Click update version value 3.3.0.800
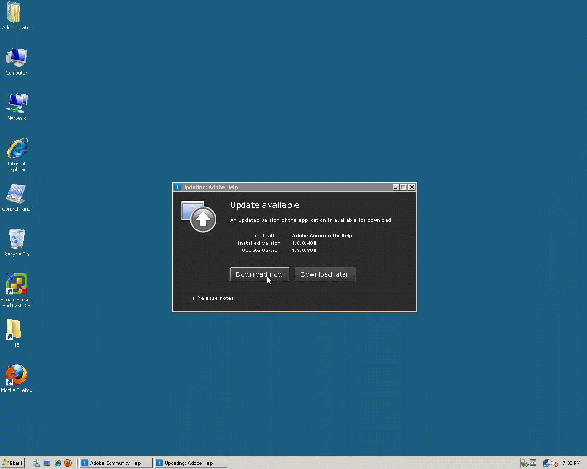This screenshot has width=587, height=469. (304, 251)
